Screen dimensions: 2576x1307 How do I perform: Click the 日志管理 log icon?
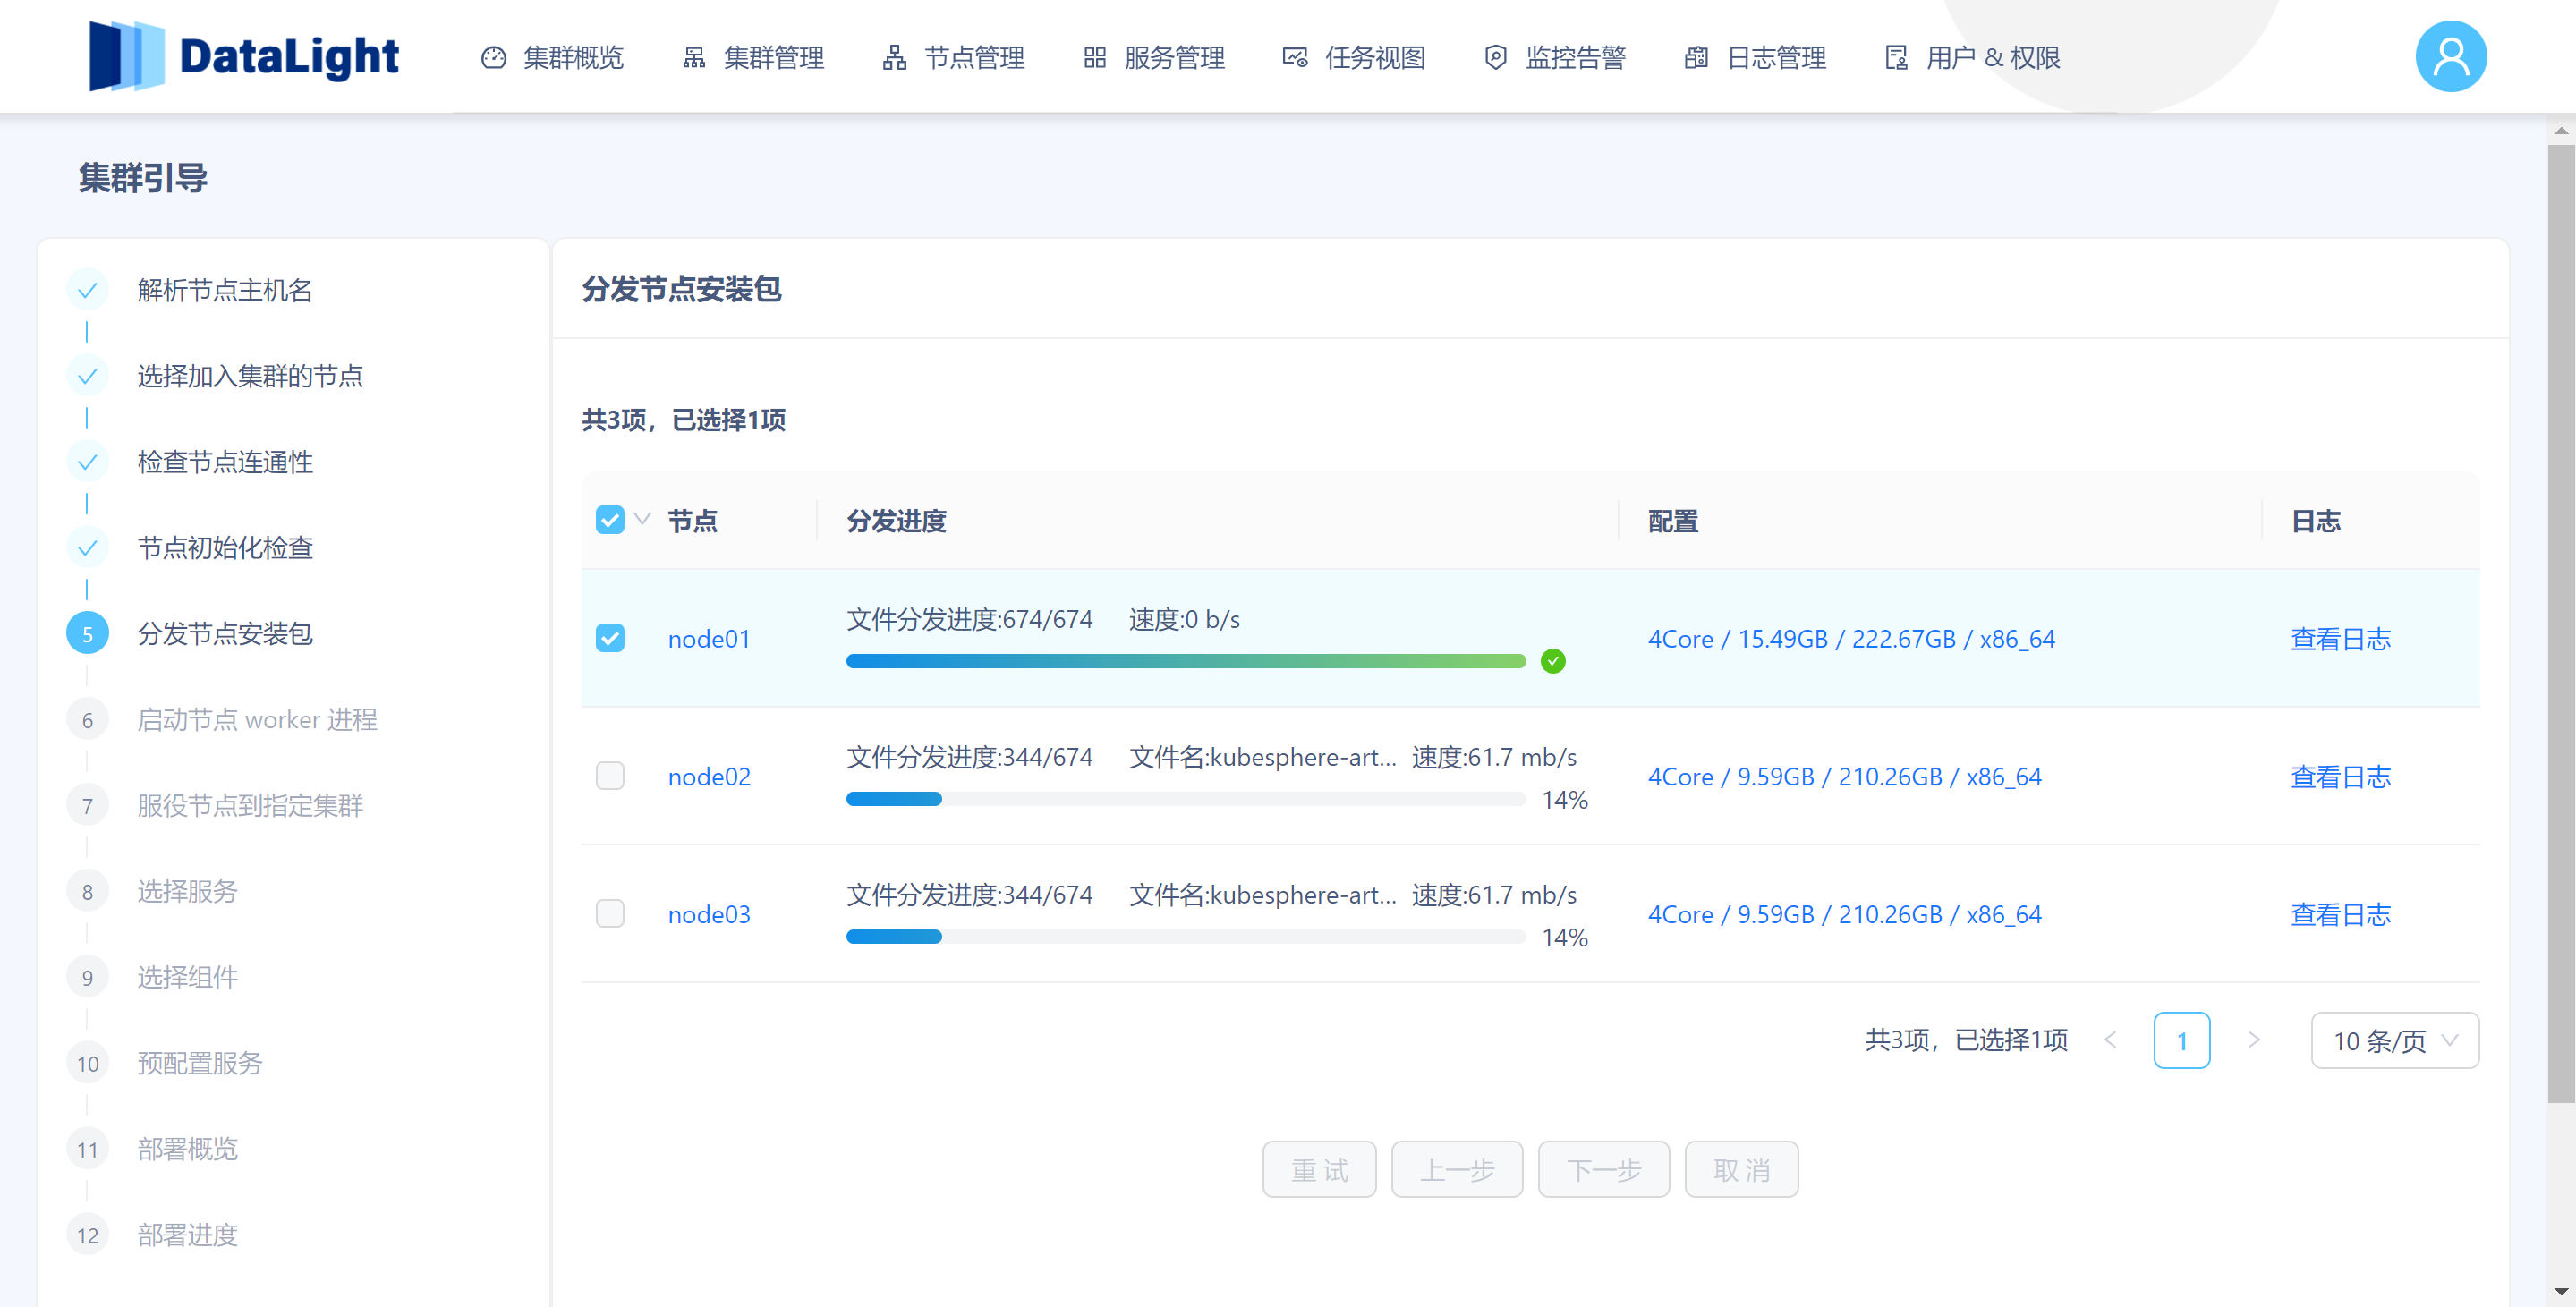1696,58
